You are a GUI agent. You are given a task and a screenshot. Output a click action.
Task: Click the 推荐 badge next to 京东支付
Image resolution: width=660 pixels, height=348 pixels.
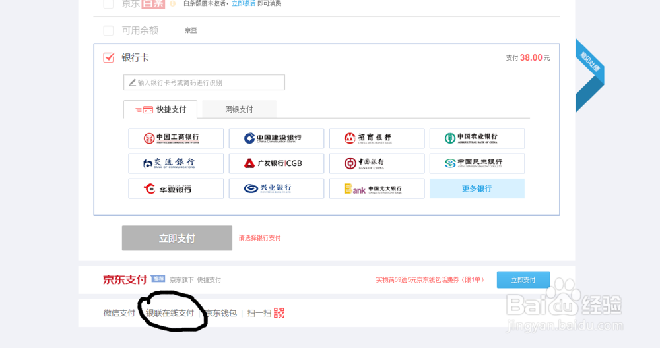click(158, 279)
